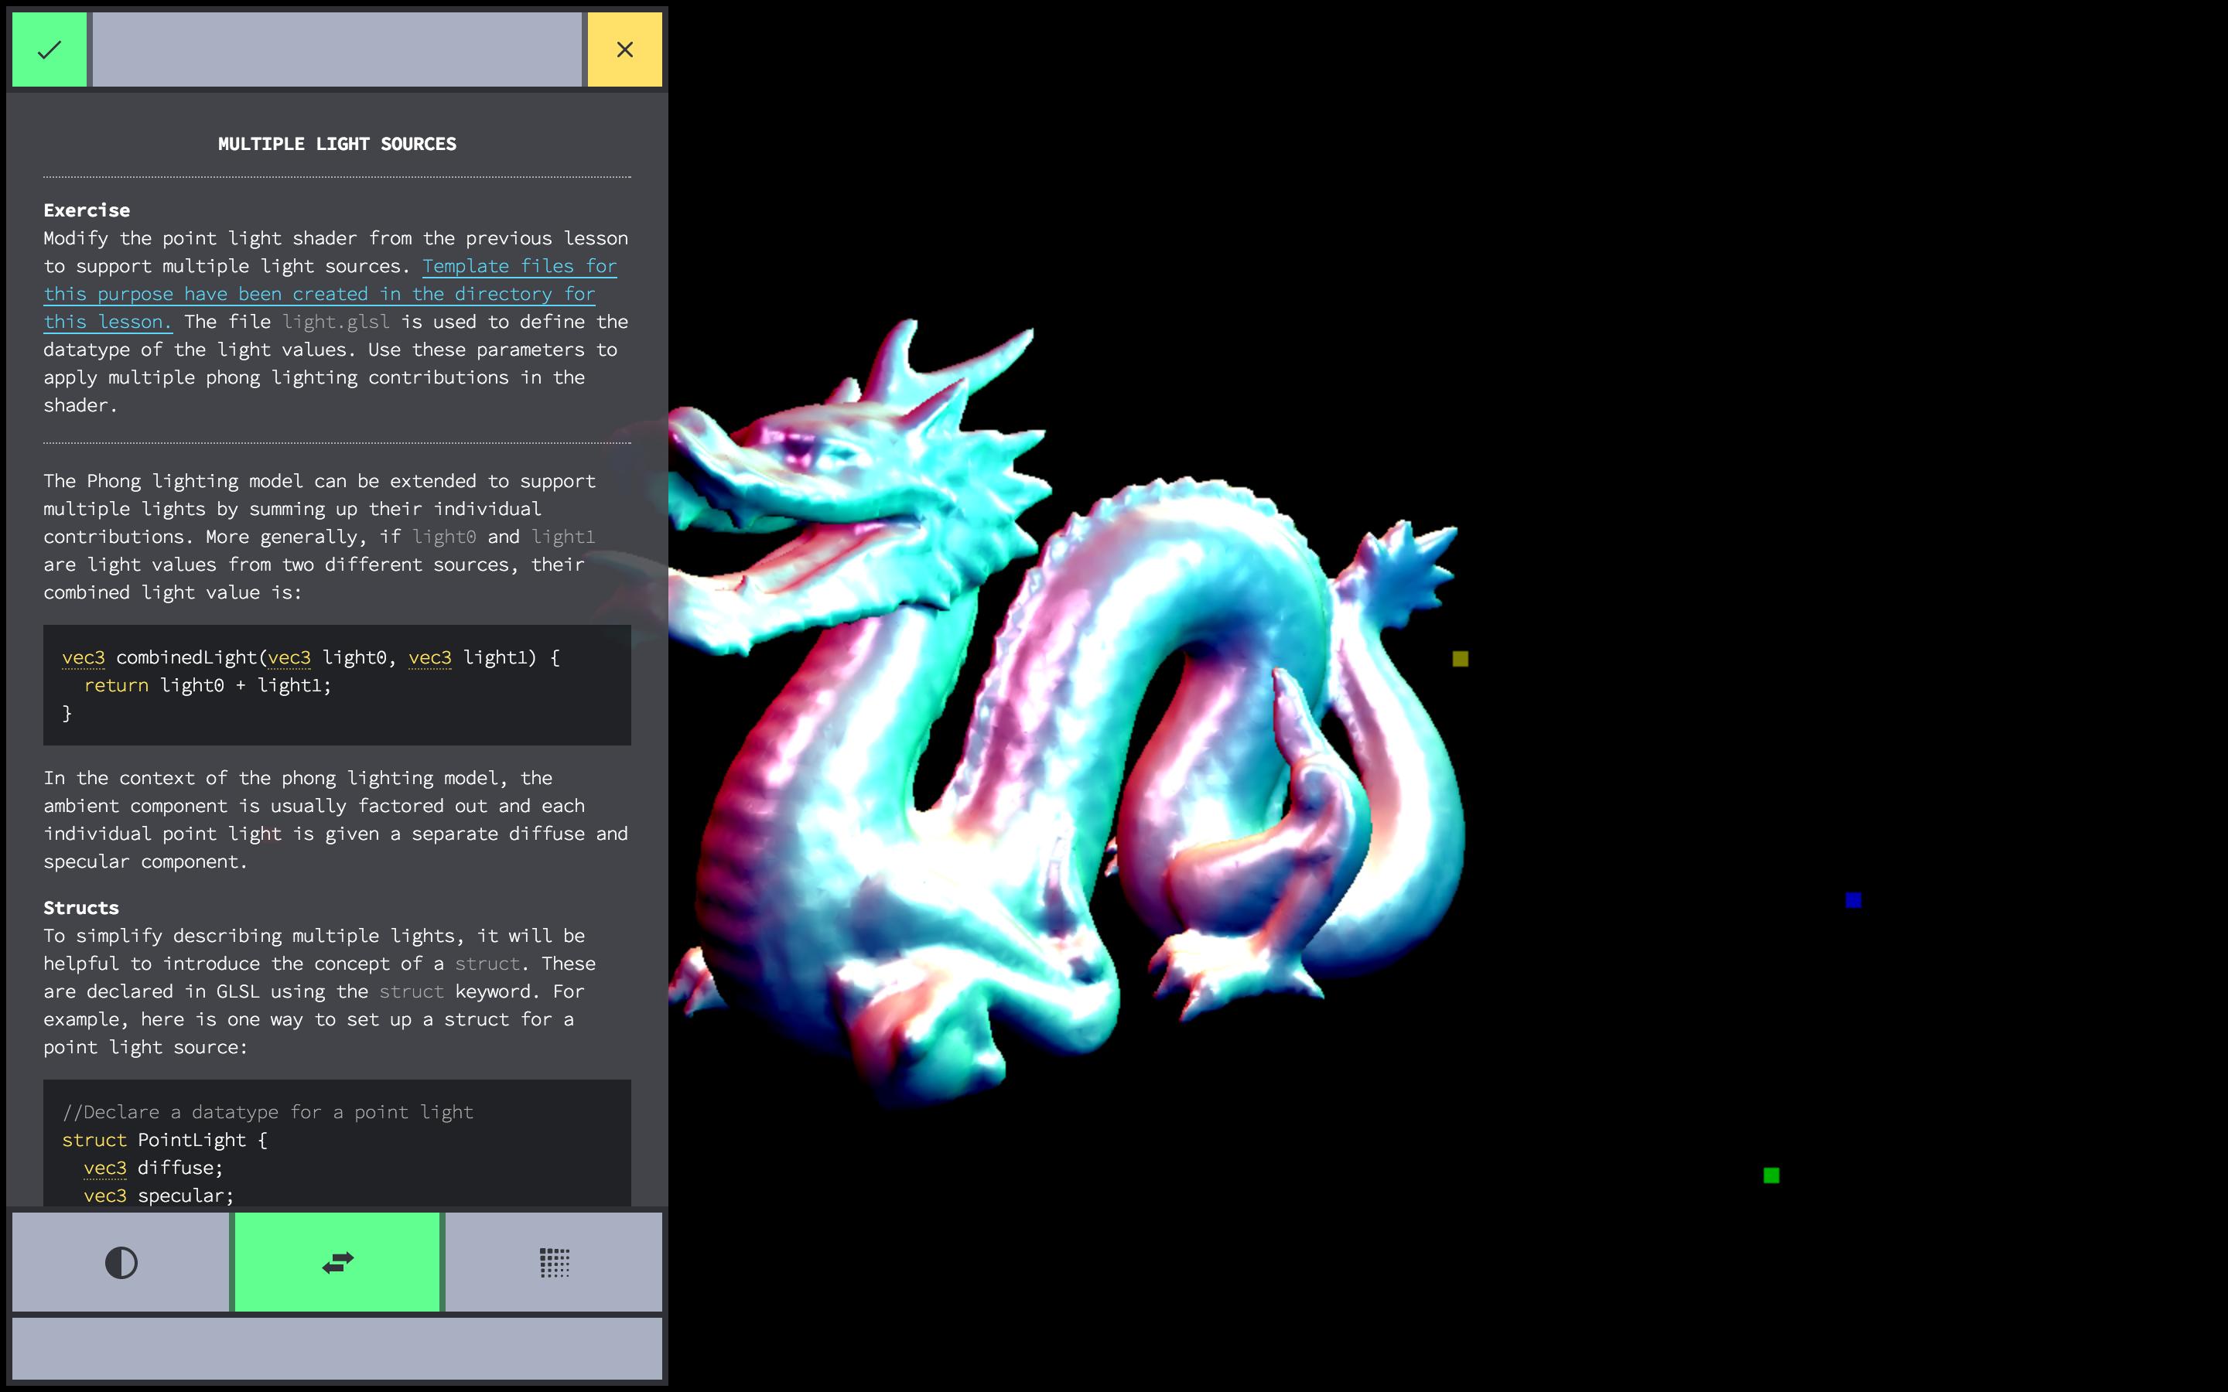Click the 'vec3 diffuse' type keyword
The image size is (2228, 1392).
click(x=105, y=1168)
